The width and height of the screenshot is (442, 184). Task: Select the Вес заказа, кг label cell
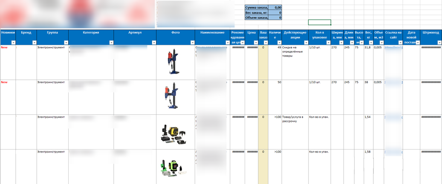pos(257,13)
